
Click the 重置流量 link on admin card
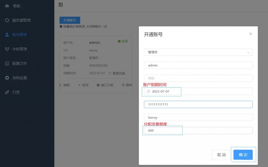point(119,73)
